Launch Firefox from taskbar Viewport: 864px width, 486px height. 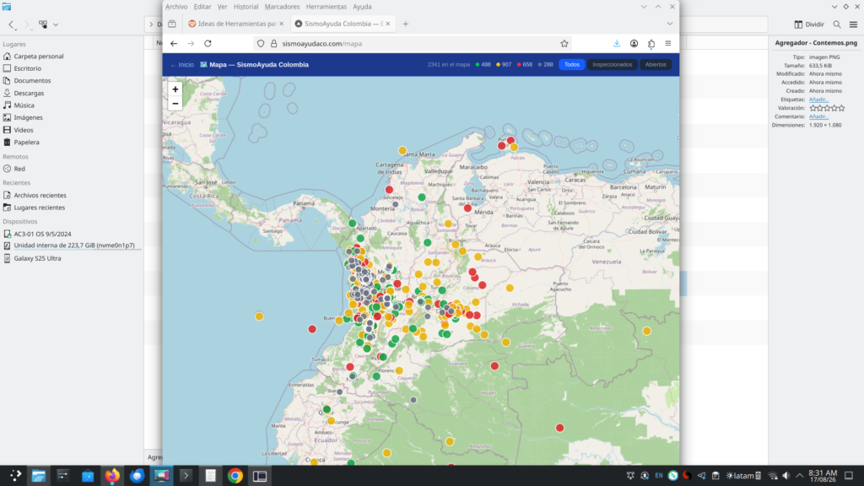112,476
